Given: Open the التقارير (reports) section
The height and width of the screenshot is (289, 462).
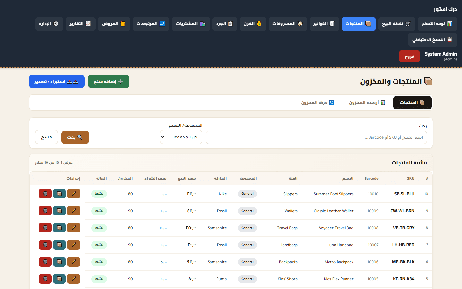Looking at the screenshot, I should [81, 24].
